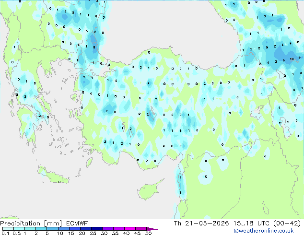The height and width of the screenshot is (235, 304).
Task: Click the 0.5–1 mm legend color box
Action: click(x=19, y=229)
